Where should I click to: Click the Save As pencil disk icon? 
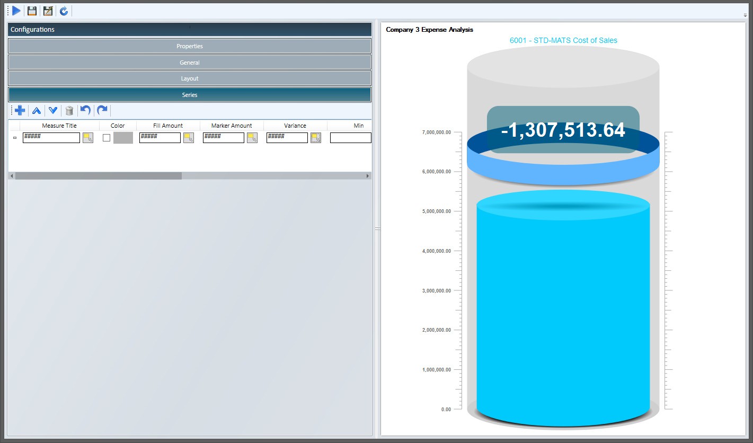(48, 11)
